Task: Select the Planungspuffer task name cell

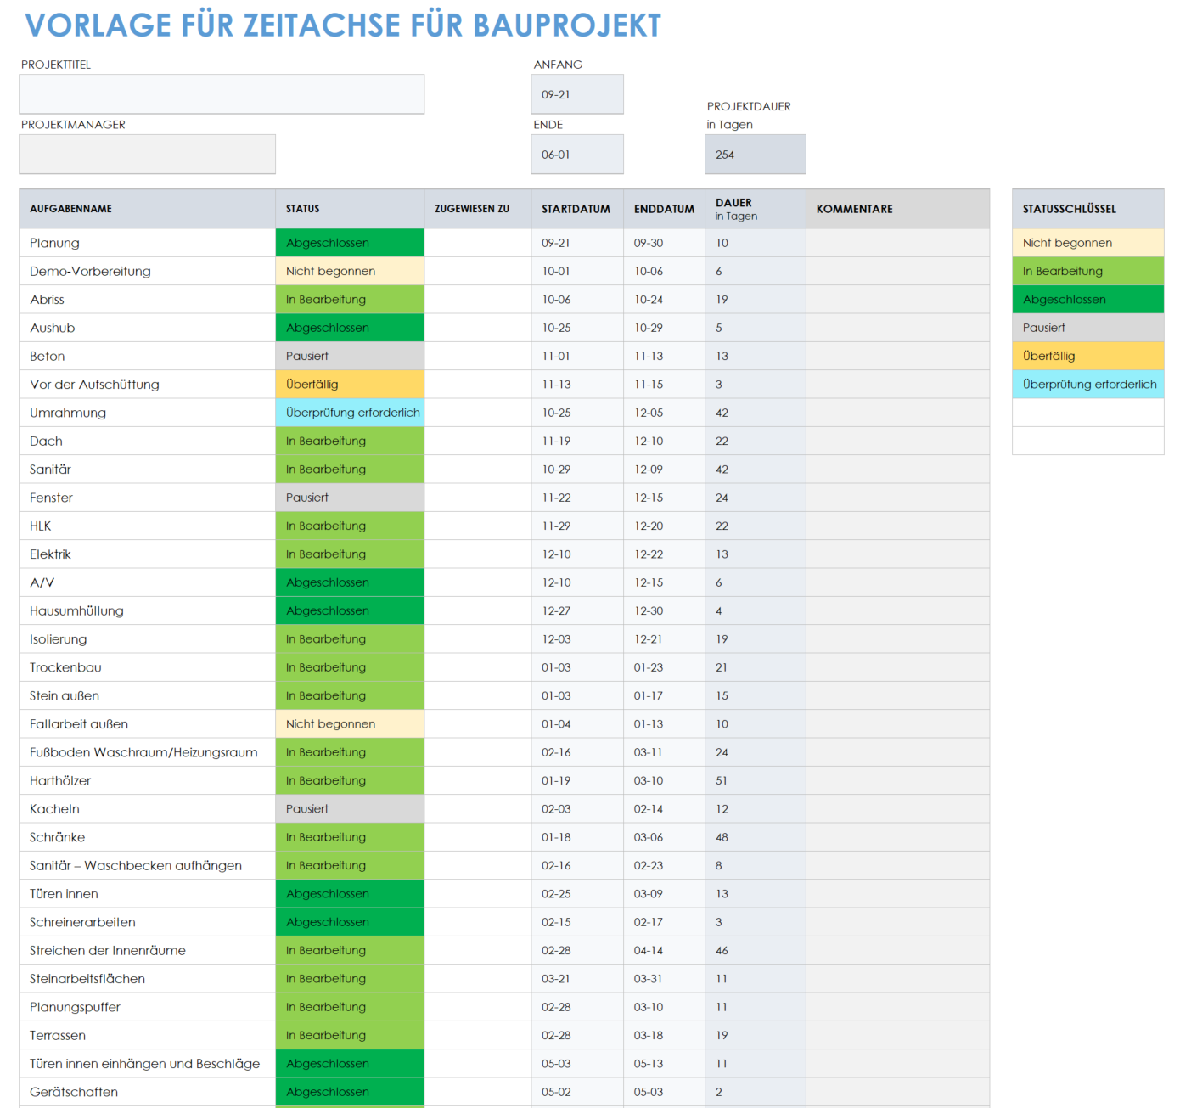Action: pos(148,1007)
